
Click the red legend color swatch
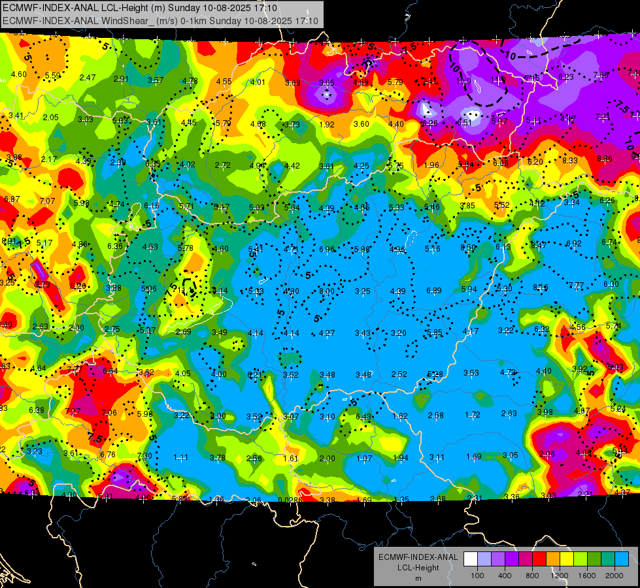click(539, 559)
